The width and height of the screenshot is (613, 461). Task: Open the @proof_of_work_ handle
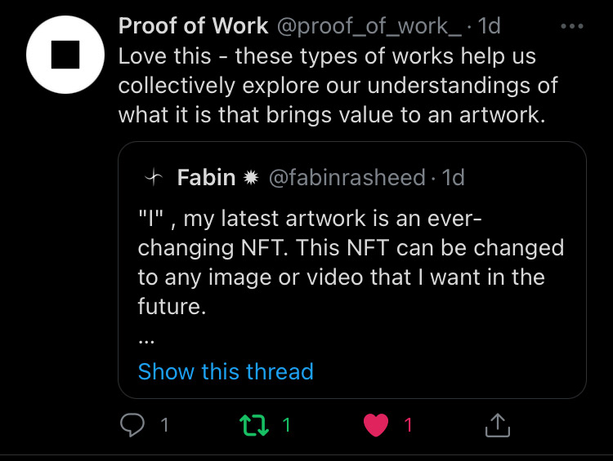coord(369,27)
